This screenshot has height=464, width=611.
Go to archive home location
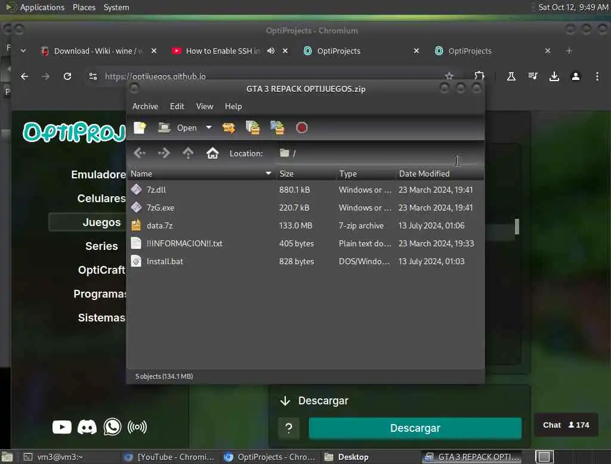pyautogui.click(x=212, y=153)
